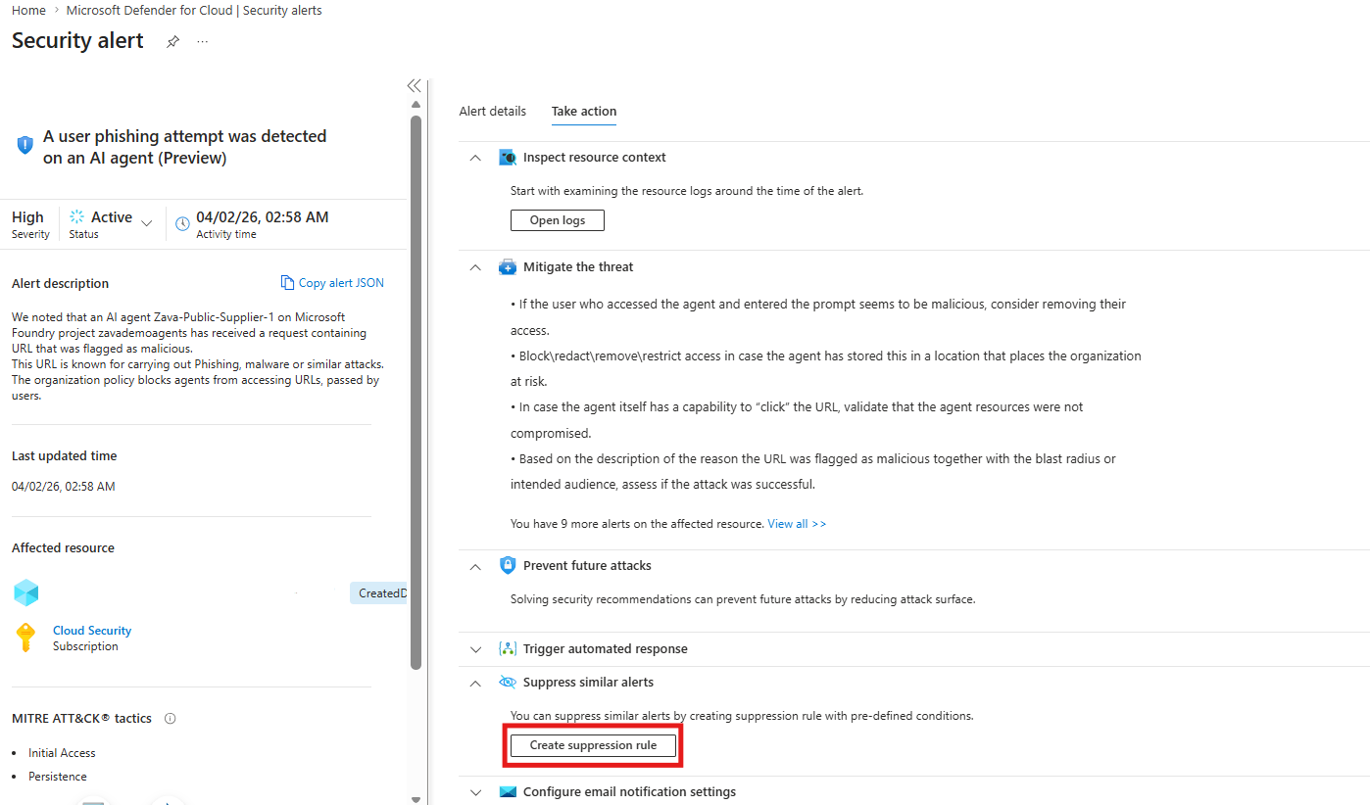1370x805 pixels.
Task: Click the Trigger automated response icon
Action: tap(508, 648)
